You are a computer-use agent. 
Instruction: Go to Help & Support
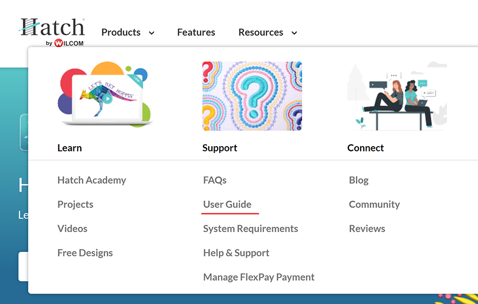(x=236, y=253)
